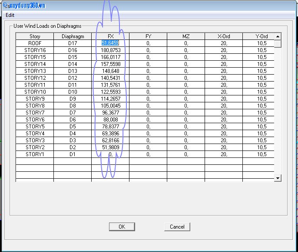The width and height of the screenshot is (298, 252).
Task: Click the MZ column header
Action: (186, 36)
